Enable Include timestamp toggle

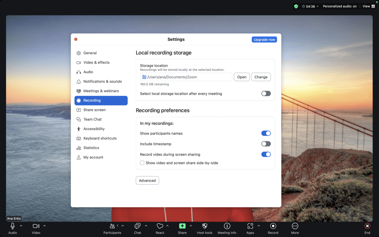tap(266, 144)
